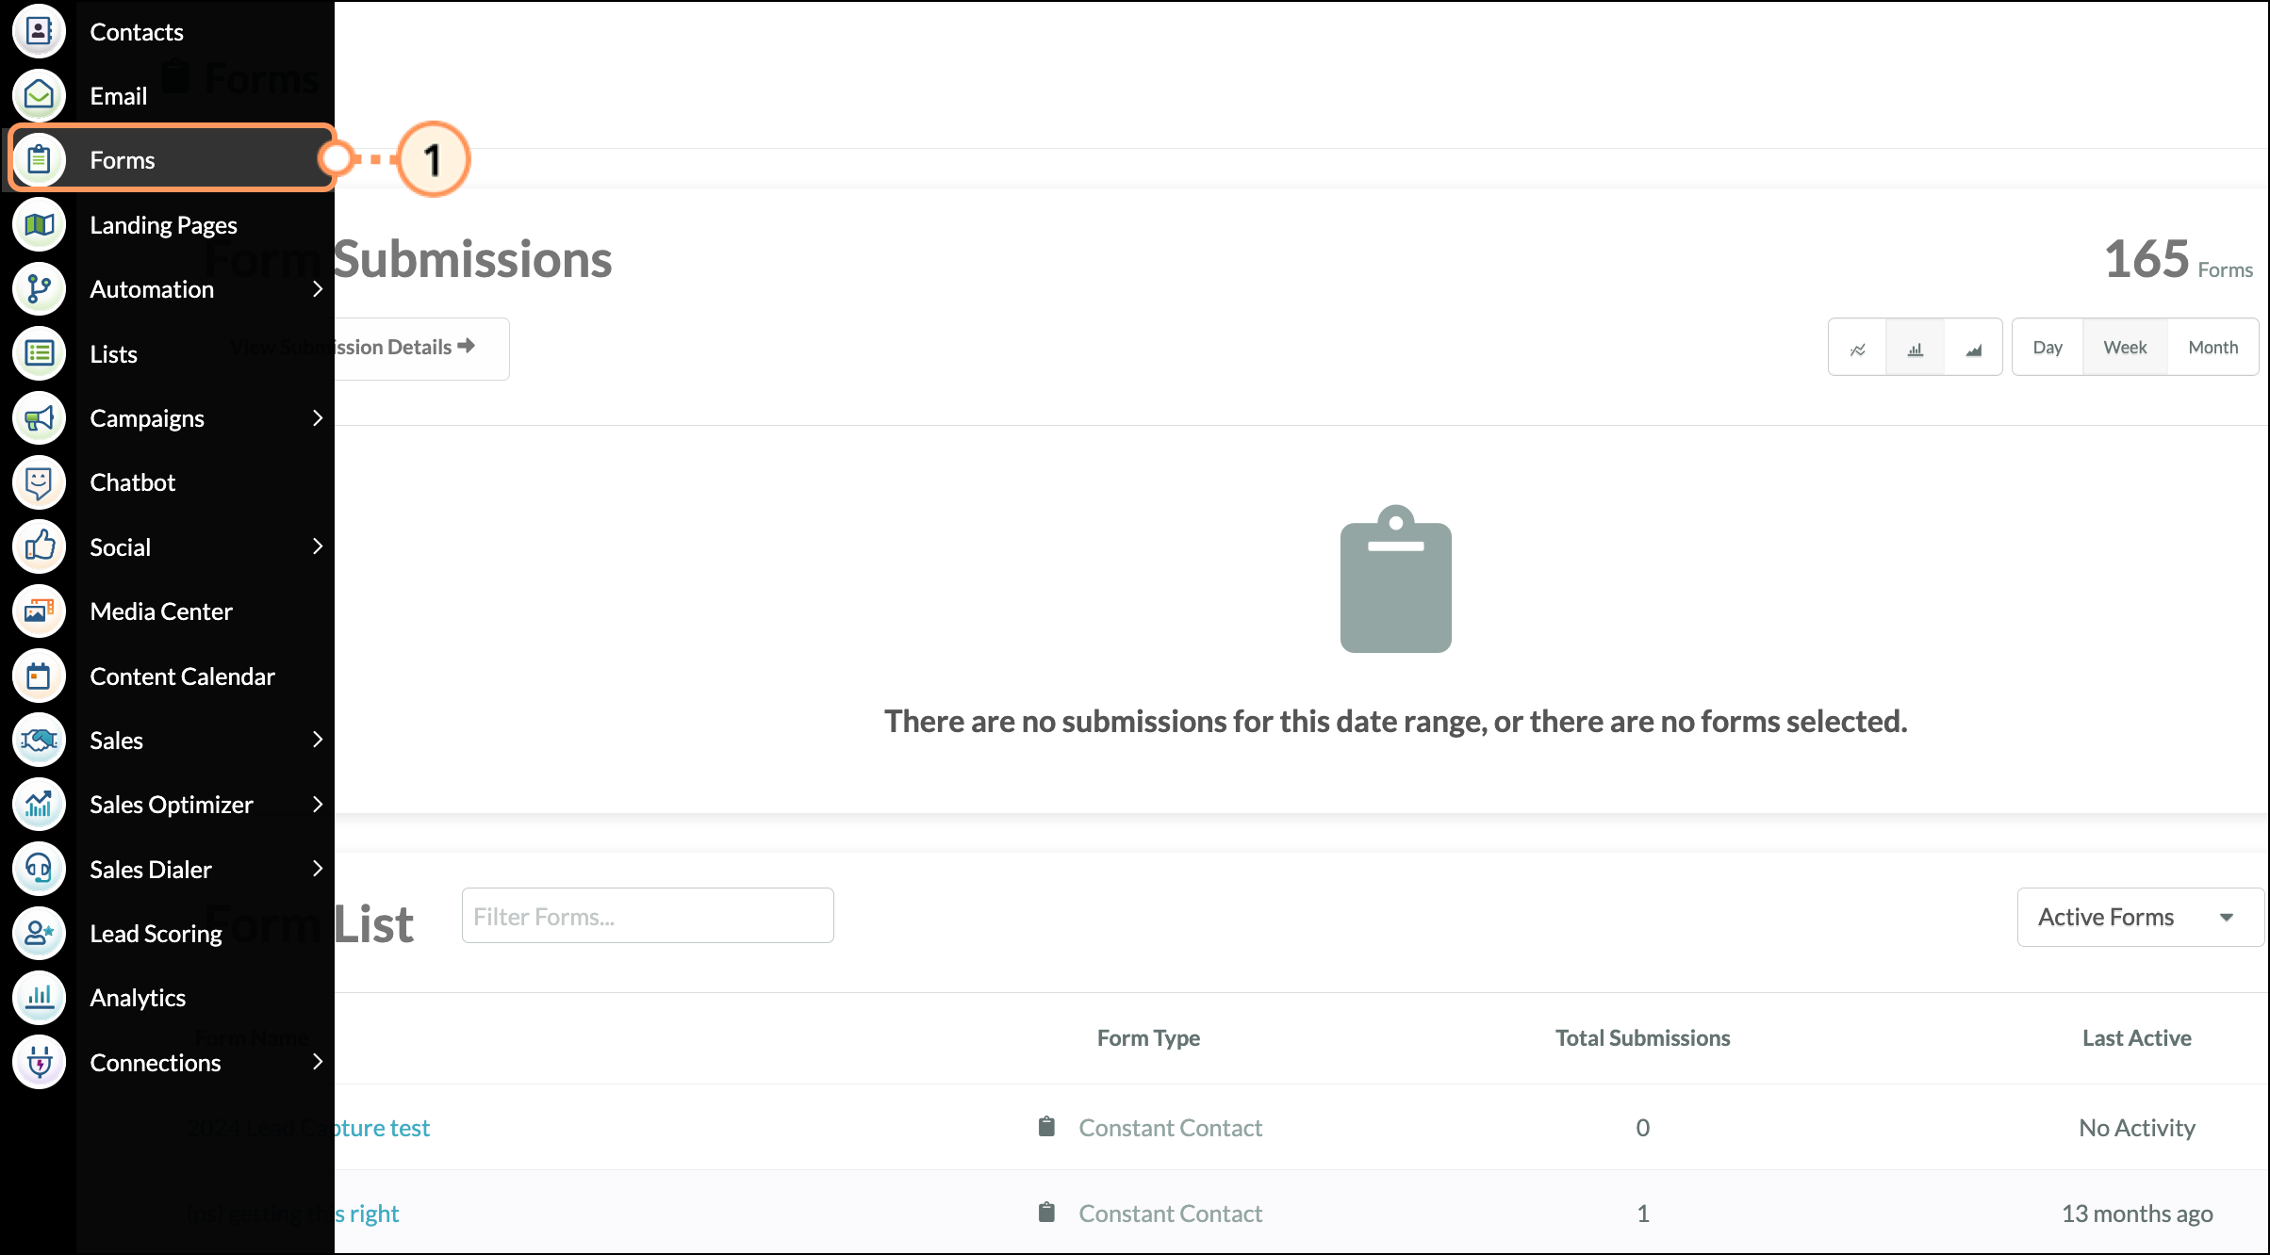Click the Media Center icon

point(39,611)
